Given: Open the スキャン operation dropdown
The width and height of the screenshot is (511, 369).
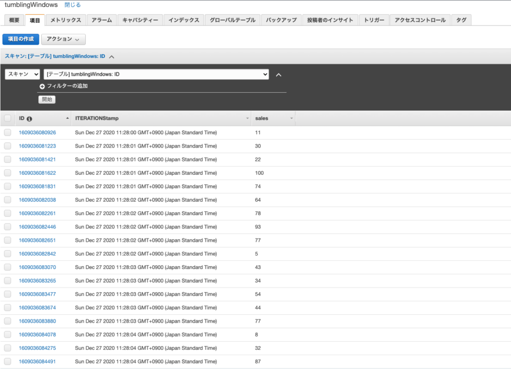Looking at the screenshot, I should click(x=21, y=74).
